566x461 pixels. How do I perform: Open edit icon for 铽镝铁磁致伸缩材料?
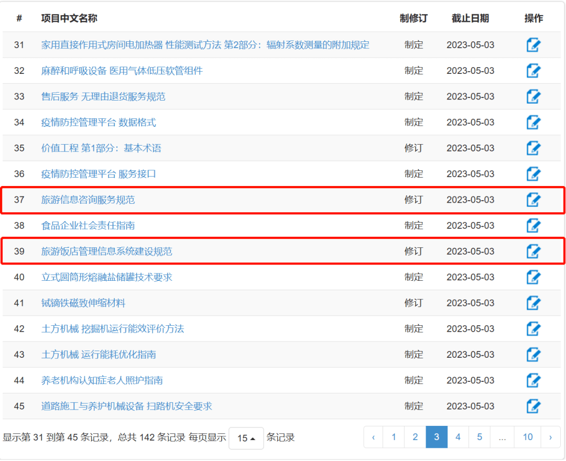click(533, 303)
